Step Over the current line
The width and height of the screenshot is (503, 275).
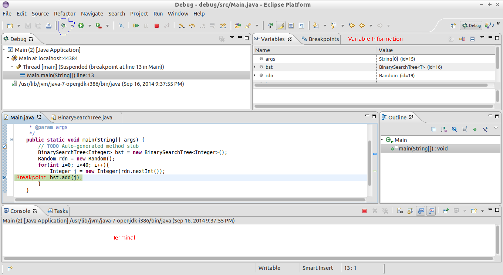192,25
